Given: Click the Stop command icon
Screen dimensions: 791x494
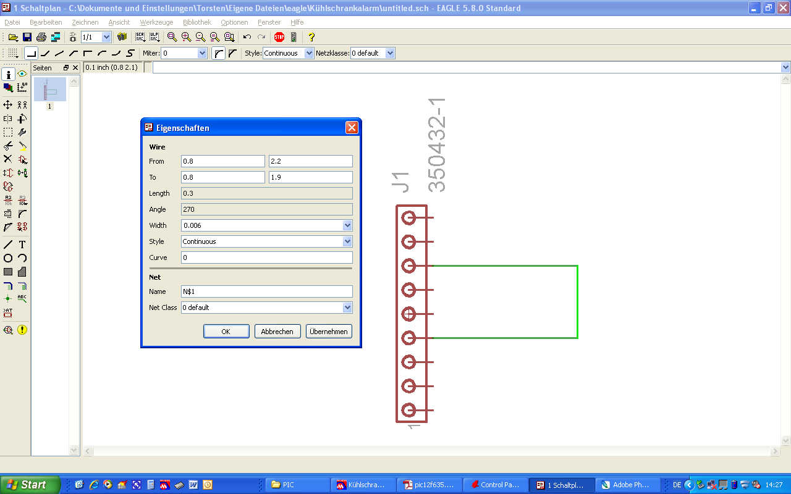Looking at the screenshot, I should pyautogui.click(x=279, y=37).
